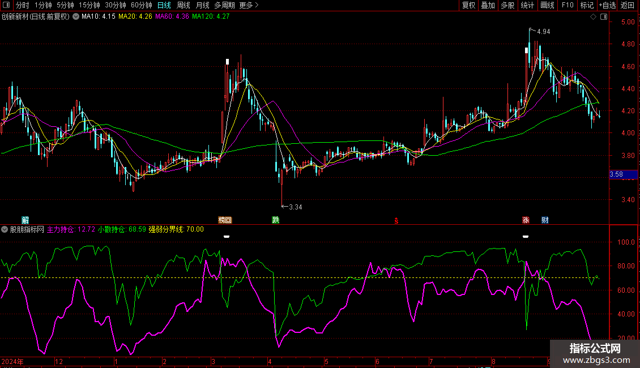Expand the 更多 periods menu
The height and width of the screenshot is (368, 640).
pyautogui.click(x=249, y=5)
